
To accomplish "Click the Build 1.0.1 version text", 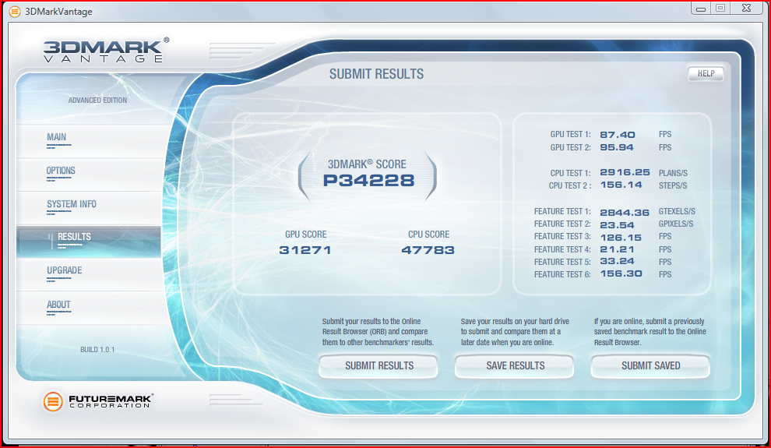I will 97,350.
